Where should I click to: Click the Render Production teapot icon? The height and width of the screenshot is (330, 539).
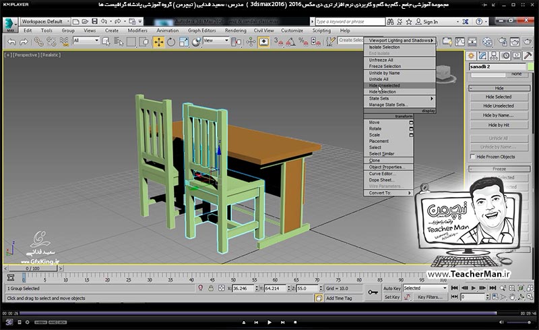click(528, 42)
